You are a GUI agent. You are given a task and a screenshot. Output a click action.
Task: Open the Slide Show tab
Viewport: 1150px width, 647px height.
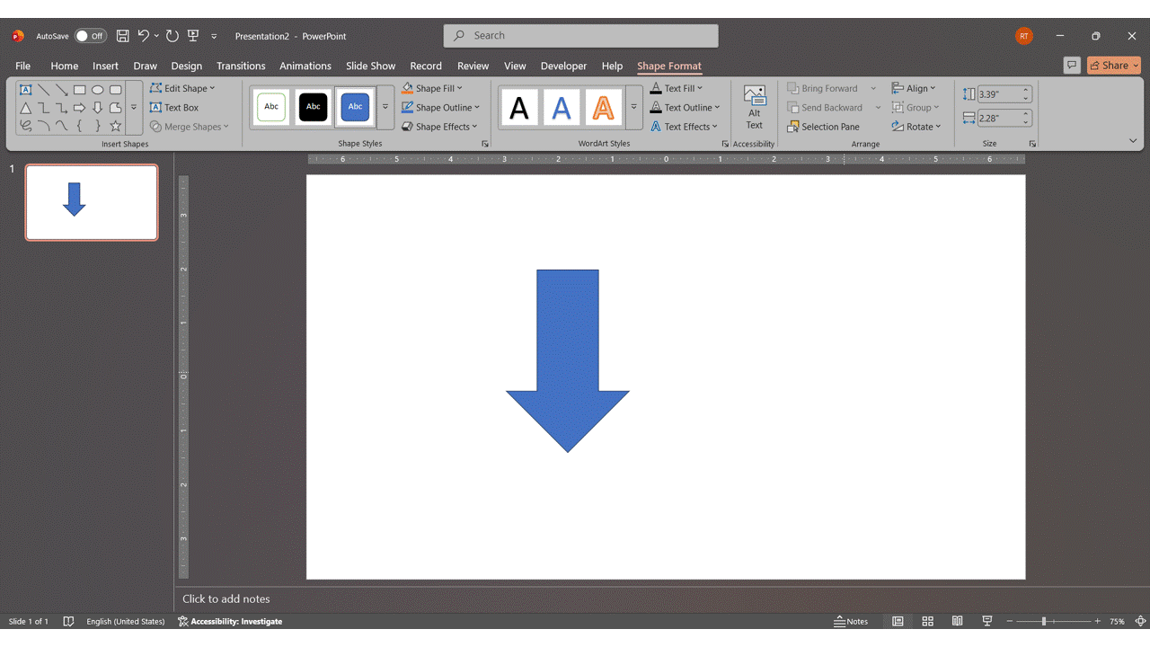[x=370, y=66]
